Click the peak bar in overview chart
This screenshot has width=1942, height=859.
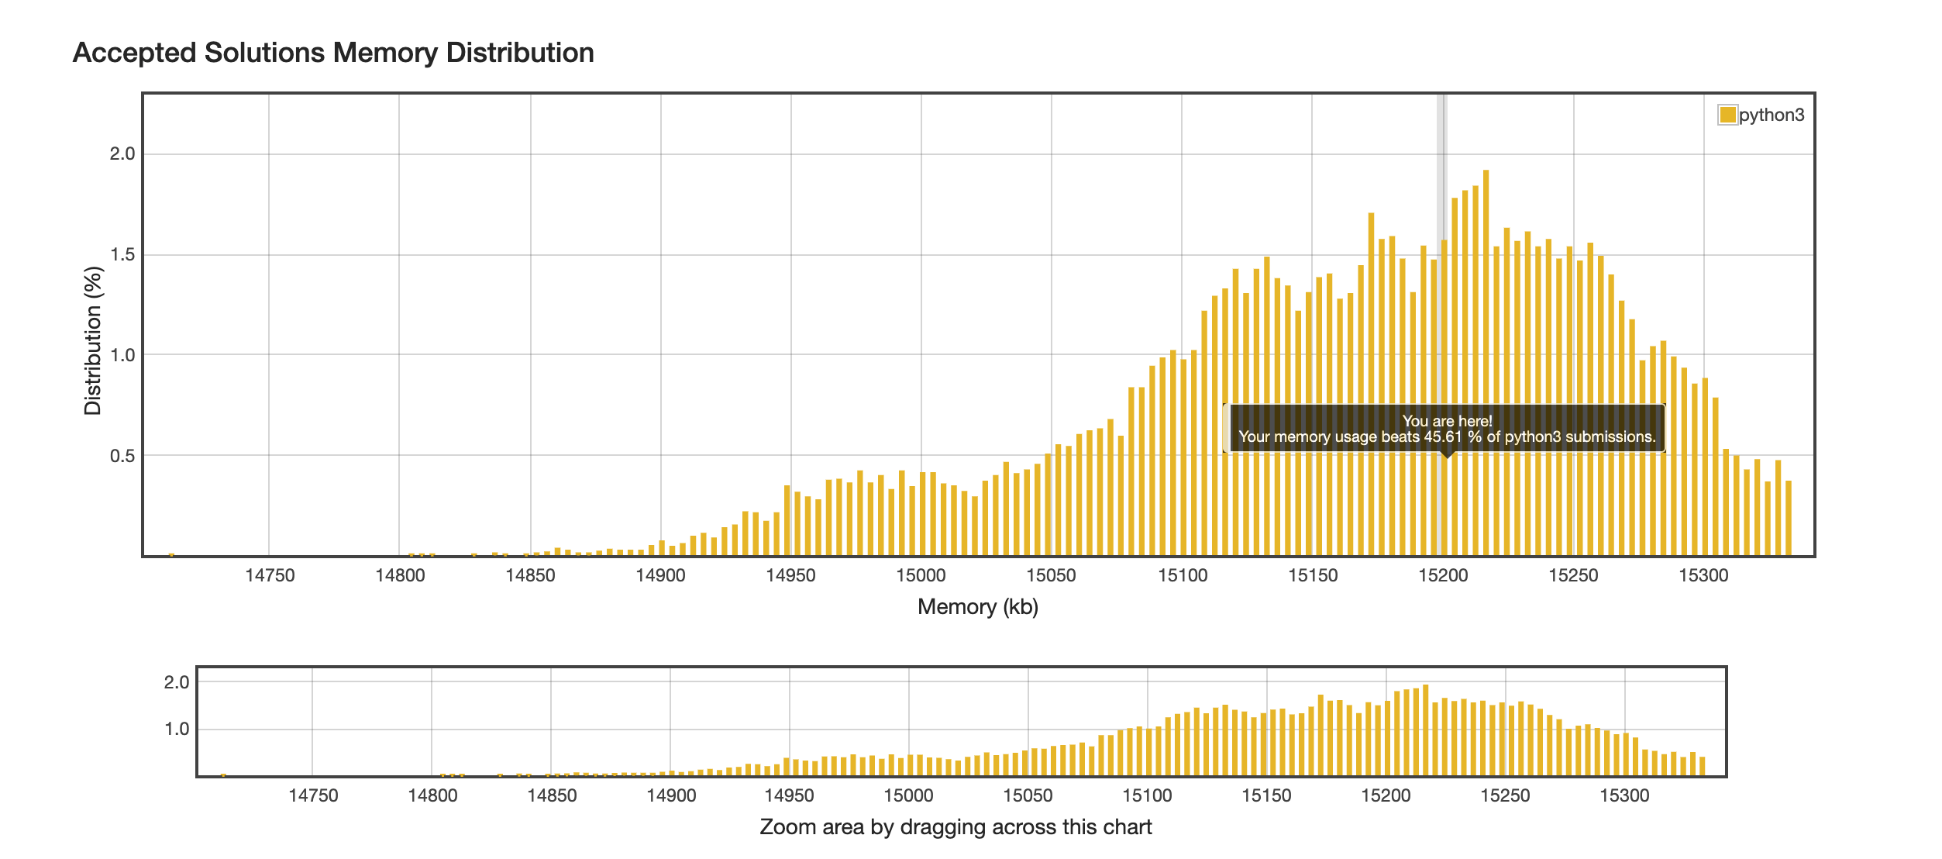point(1426,729)
